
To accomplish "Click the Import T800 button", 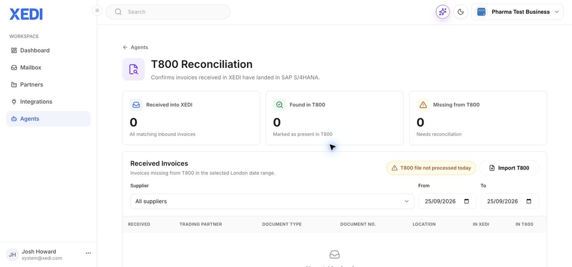I will click(x=509, y=168).
